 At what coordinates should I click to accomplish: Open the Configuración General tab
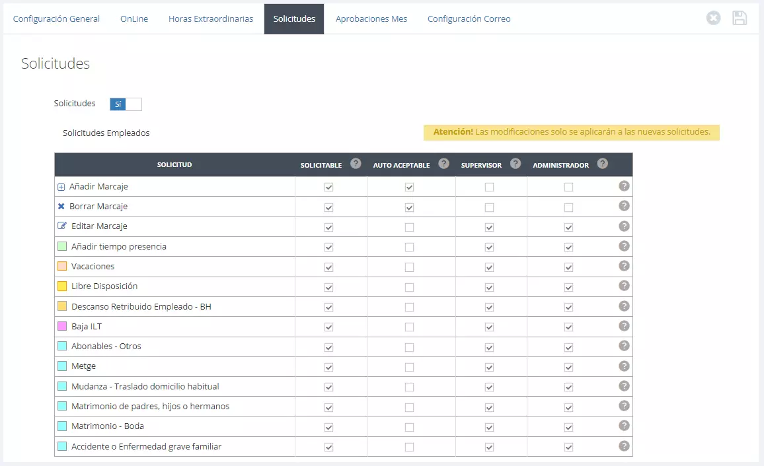57,19
